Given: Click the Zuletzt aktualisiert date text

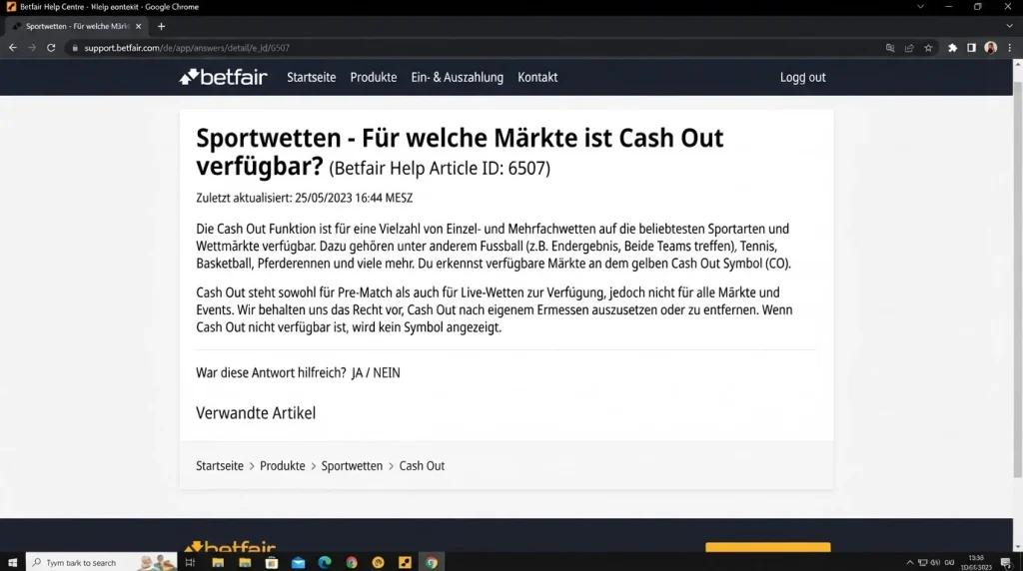Looking at the screenshot, I should pos(304,198).
